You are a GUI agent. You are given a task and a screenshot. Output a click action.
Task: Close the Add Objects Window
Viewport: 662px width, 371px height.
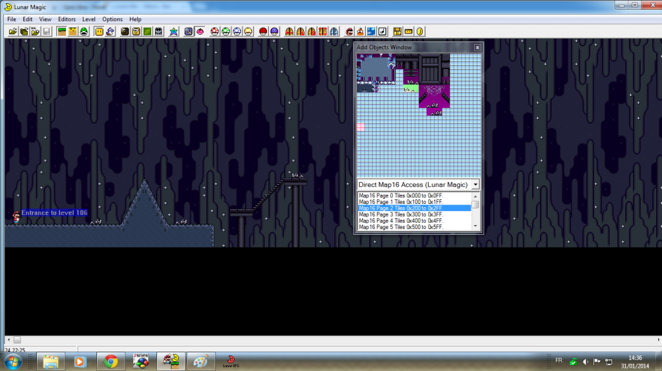477,48
